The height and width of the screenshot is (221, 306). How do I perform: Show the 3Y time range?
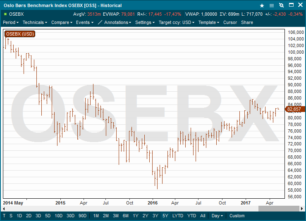155,216
